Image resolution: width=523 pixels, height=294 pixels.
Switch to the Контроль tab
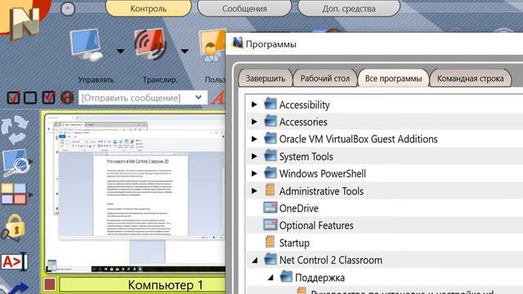pos(149,8)
